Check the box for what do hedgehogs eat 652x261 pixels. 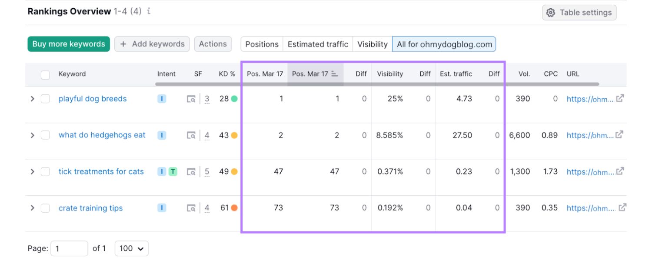pyautogui.click(x=45, y=135)
